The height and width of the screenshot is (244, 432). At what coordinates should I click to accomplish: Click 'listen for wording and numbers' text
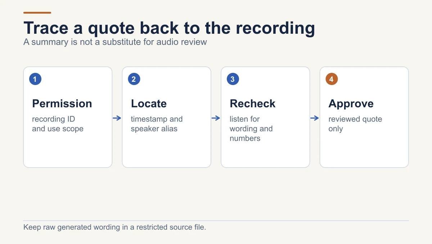[251, 128]
